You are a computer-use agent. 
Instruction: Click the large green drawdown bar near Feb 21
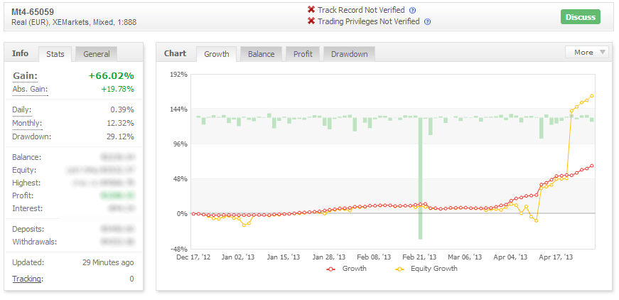point(421,178)
